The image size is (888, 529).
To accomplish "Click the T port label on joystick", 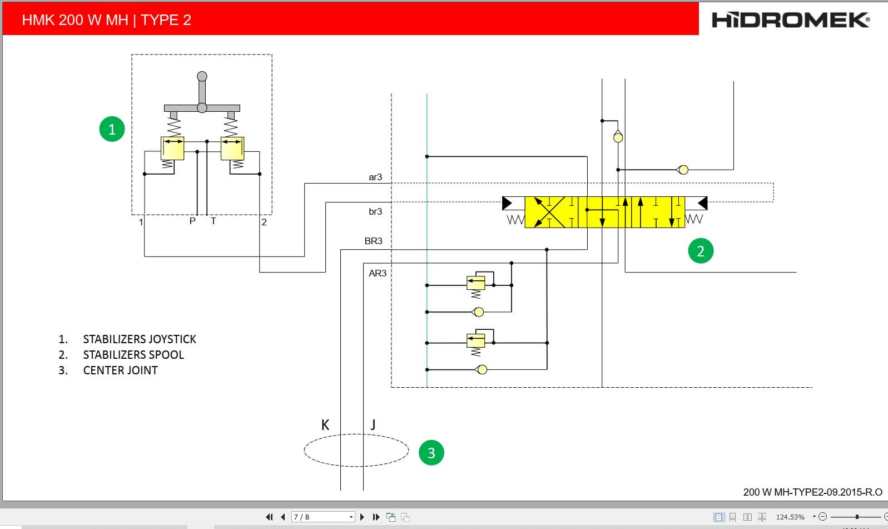I will point(213,221).
